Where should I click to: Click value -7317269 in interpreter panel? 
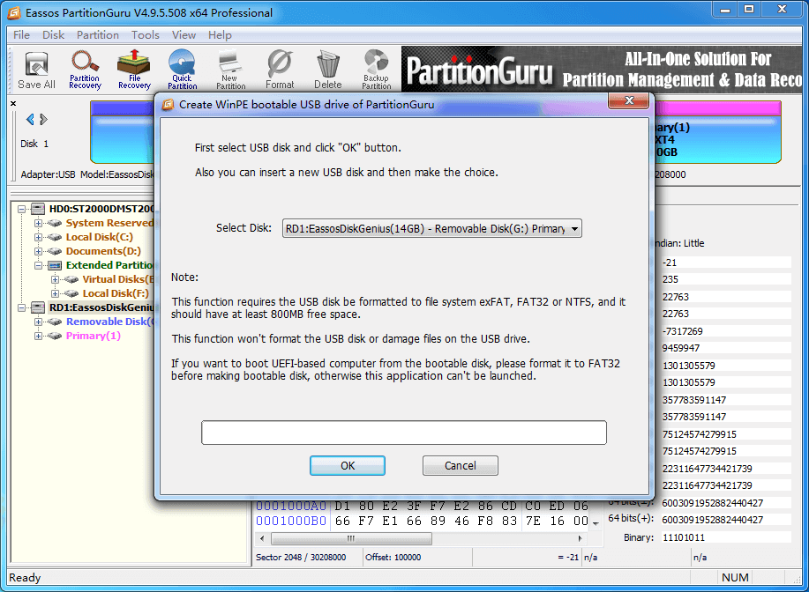coord(726,331)
